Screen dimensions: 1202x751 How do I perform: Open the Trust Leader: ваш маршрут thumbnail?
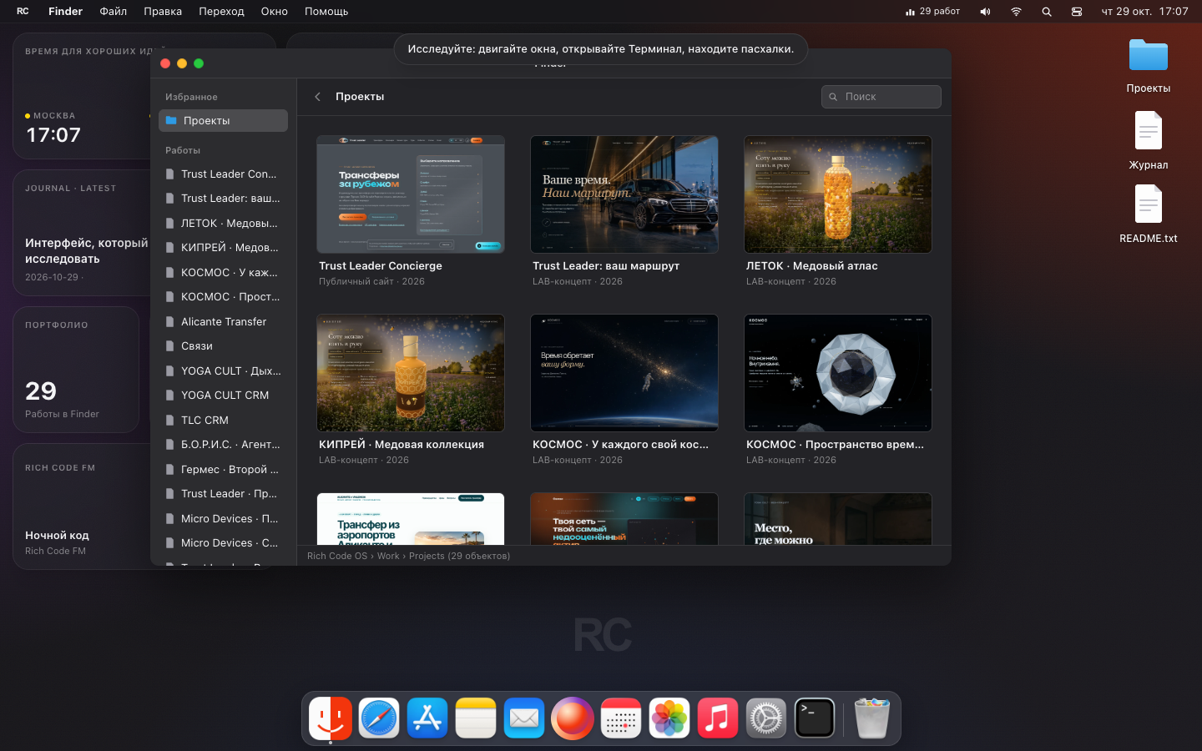point(624,194)
